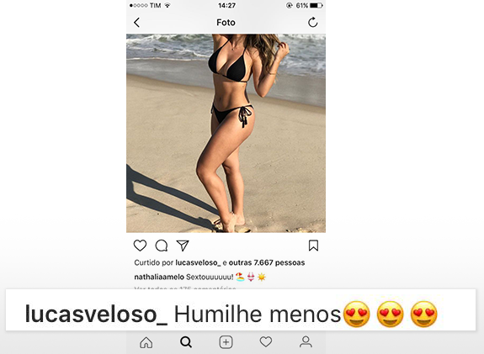Expand the partially hidden Ver todos comentários link
484x354 pixels.
tap(185, 288)
